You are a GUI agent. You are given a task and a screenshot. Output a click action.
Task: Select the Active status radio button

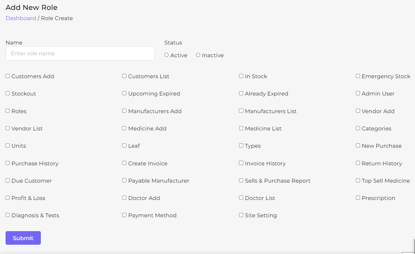pos(166,55)
